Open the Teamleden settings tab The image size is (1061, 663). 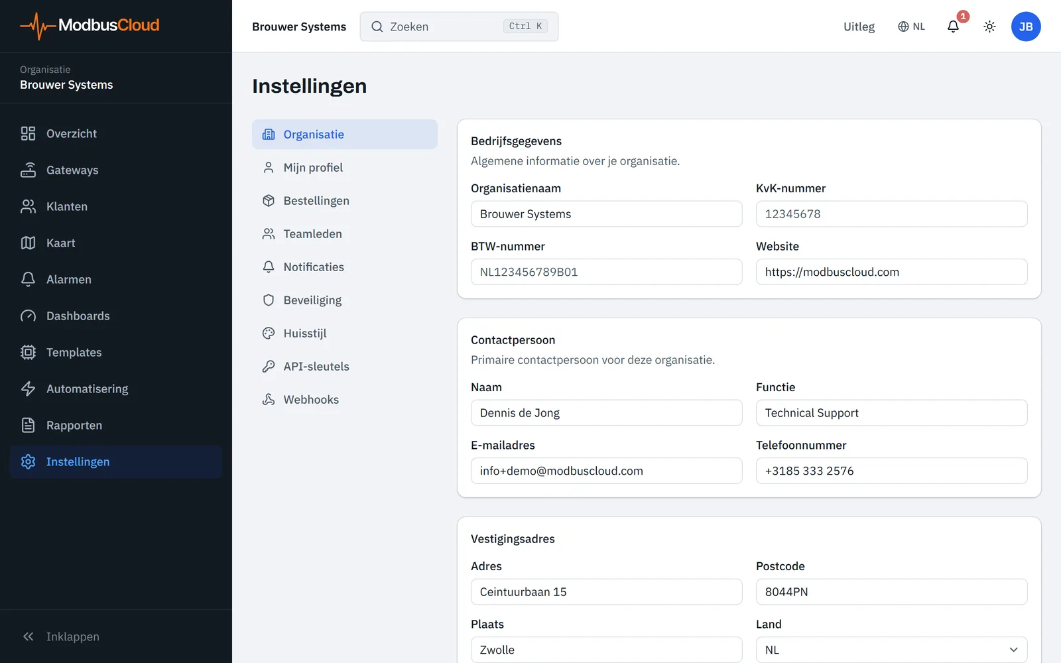345,234
